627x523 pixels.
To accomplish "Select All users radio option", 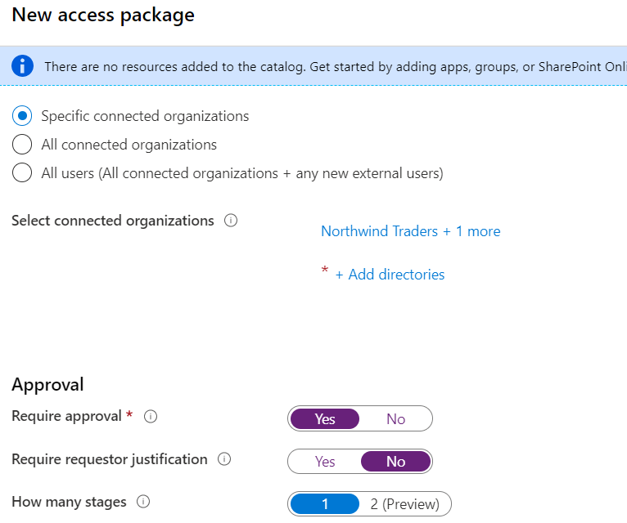I will coord(22,173).
